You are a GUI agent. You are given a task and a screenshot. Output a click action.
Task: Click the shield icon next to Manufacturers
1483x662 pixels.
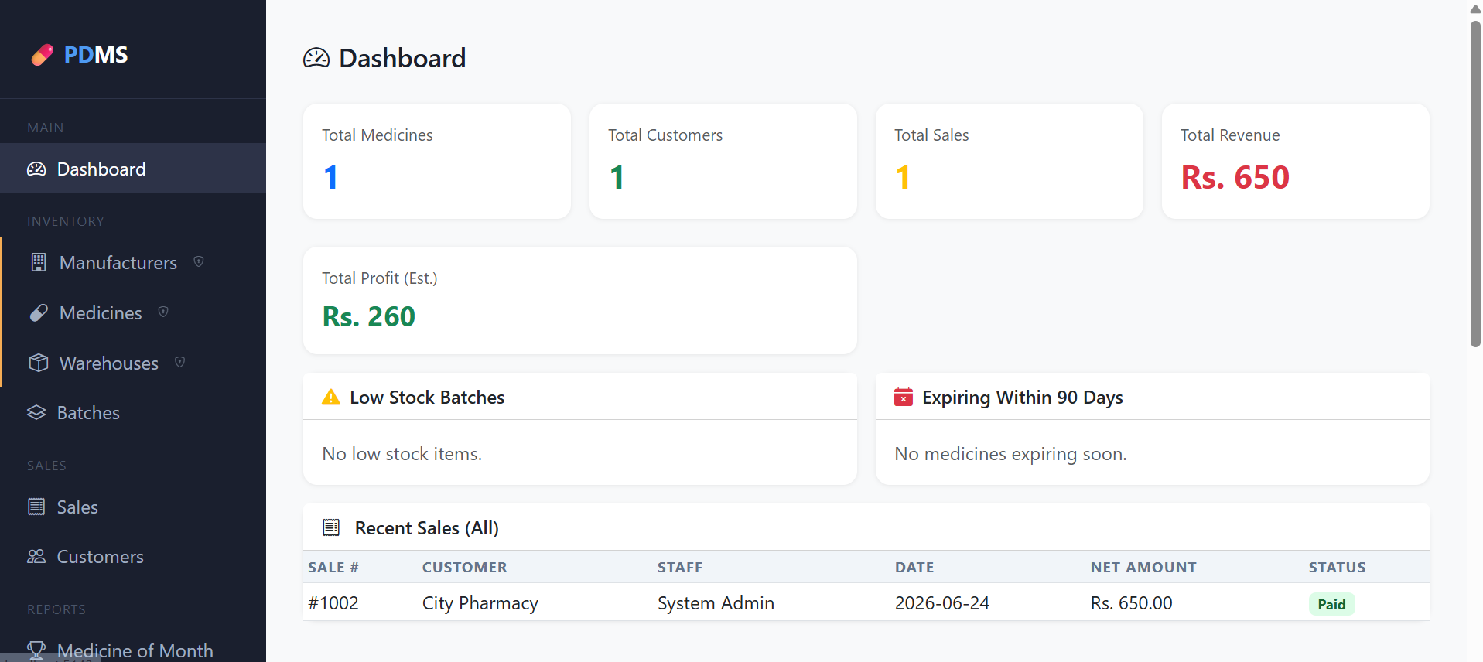tap(199, 261)
